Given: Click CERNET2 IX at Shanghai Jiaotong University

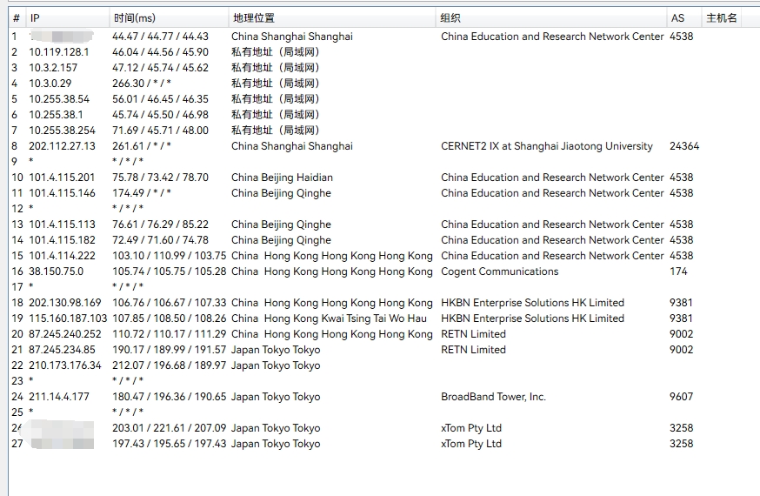Looking at the screenshot, I should (546, 146).
